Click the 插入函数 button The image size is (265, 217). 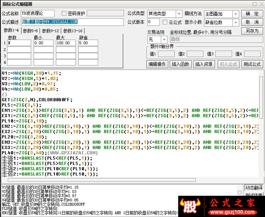181,64
